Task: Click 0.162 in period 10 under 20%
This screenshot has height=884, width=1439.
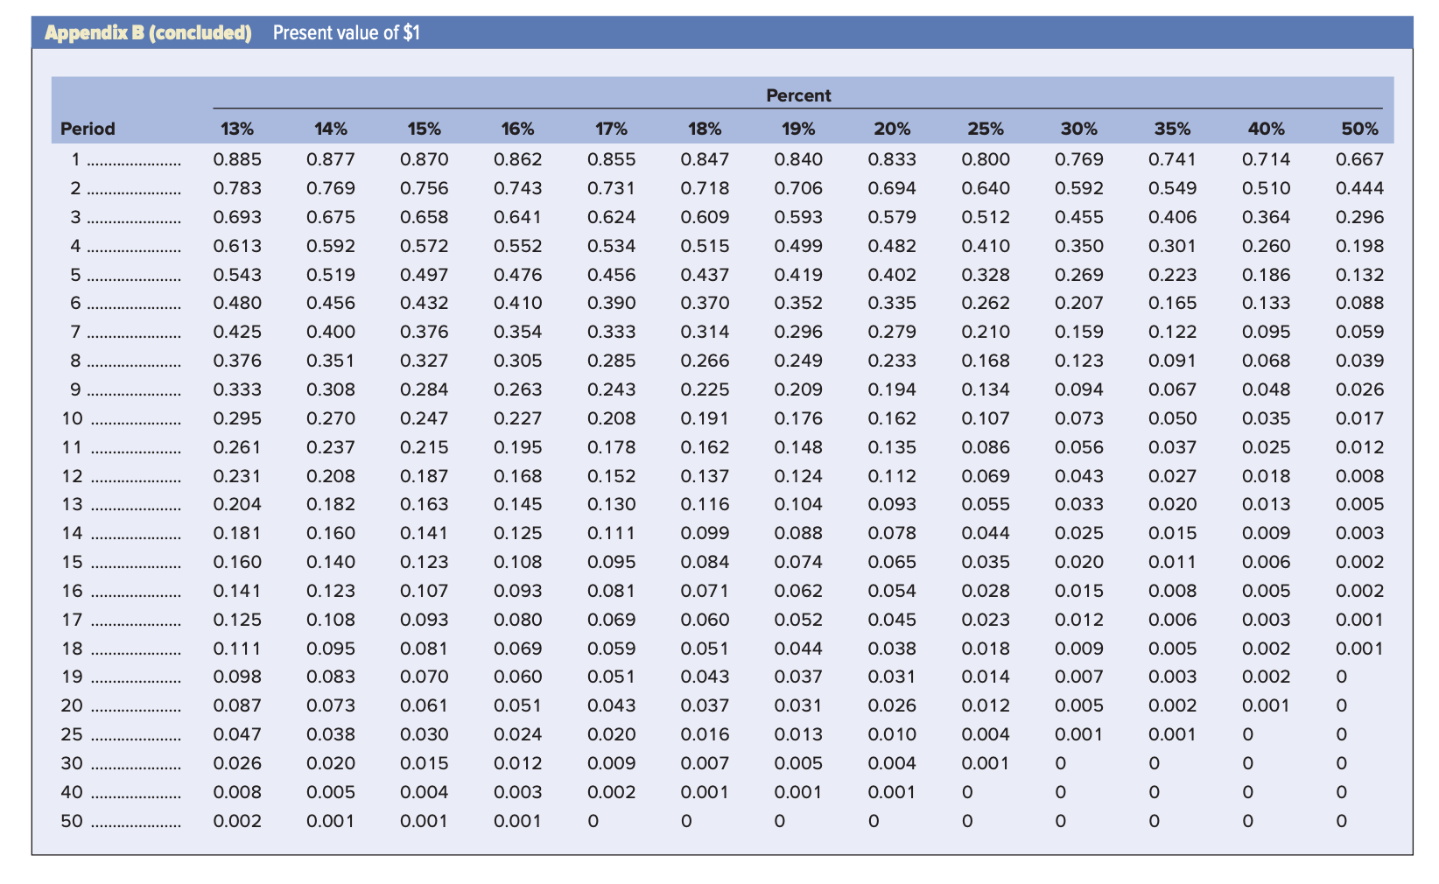Action: (892, 418)
